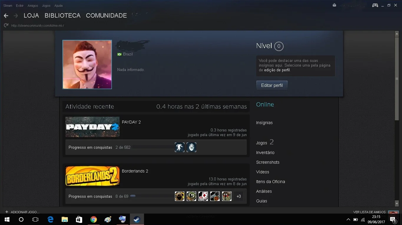Open the Análises link
The image size is (402, 225).
264,191
